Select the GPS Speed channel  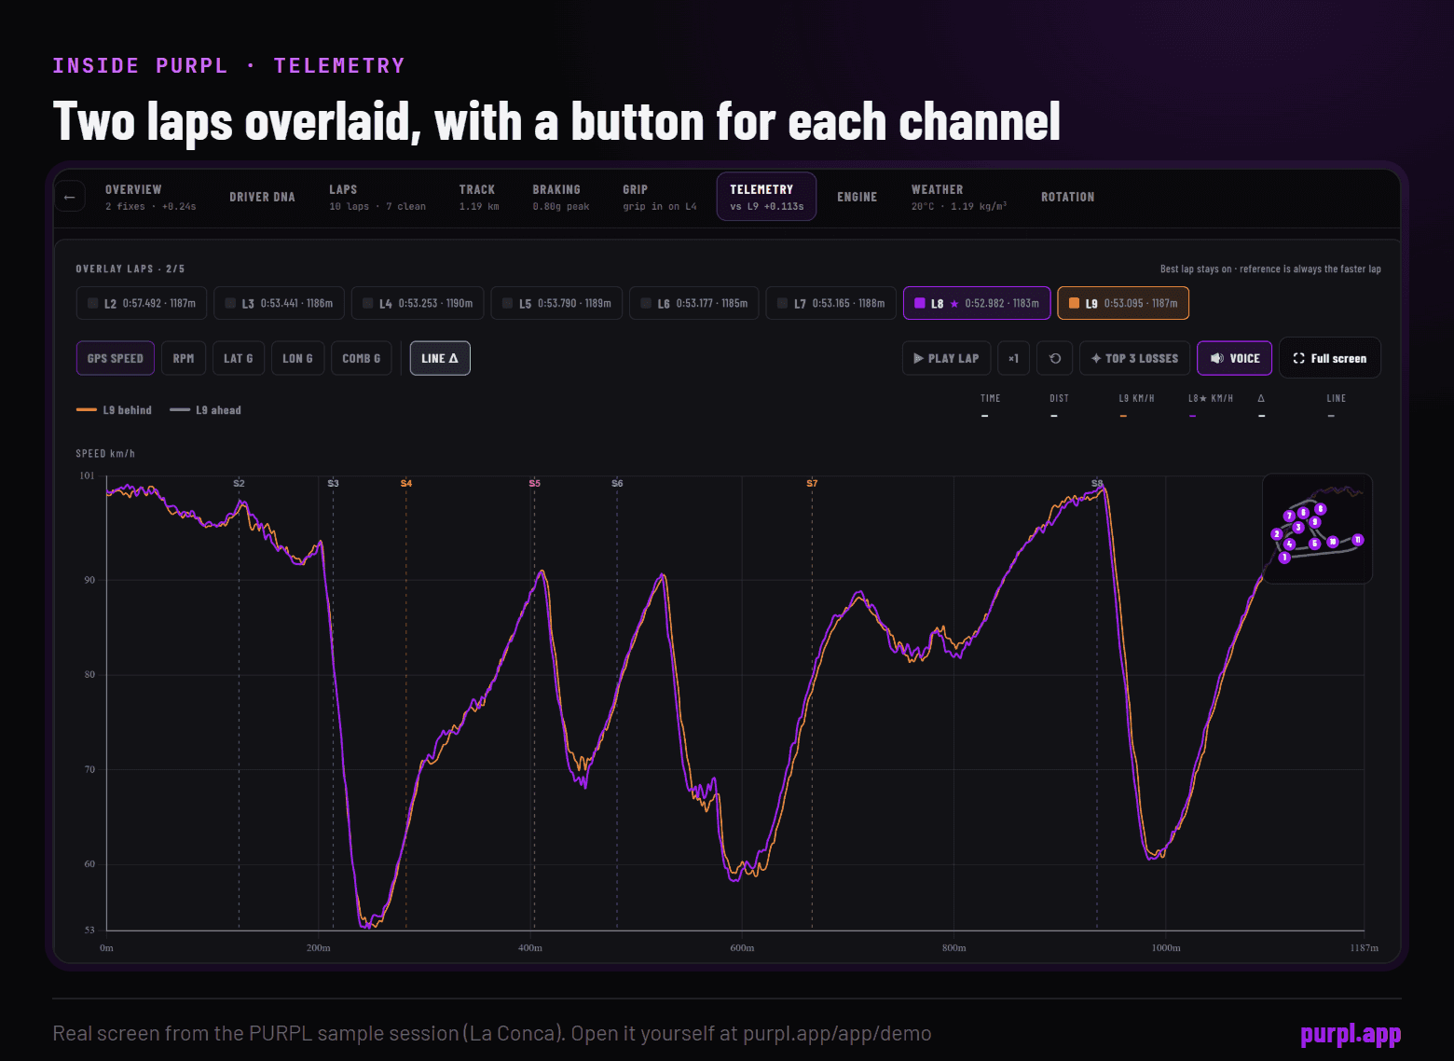[116, 358]
